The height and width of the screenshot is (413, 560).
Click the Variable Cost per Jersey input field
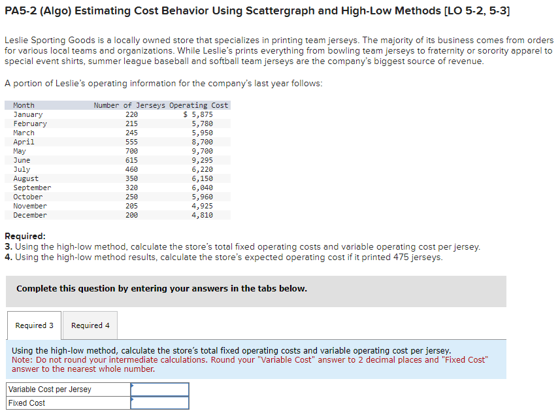point(159,388)
